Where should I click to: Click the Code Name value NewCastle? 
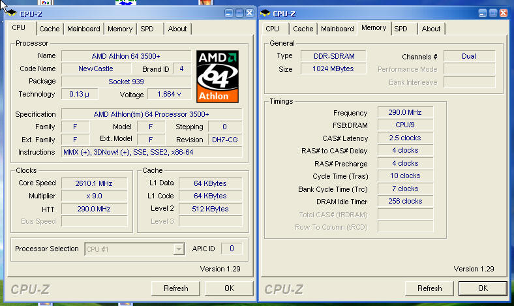click(x=96, y=69)
